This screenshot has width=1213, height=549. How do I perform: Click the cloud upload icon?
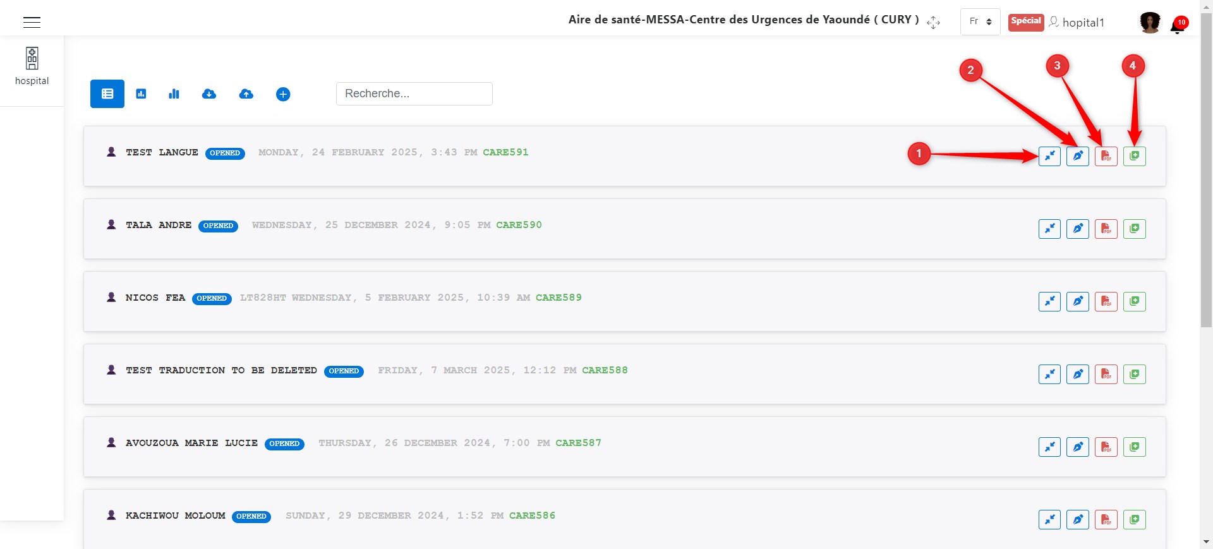(246, 94)
